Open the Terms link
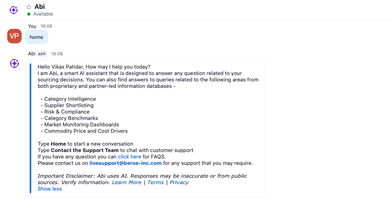 coord(155,183)
